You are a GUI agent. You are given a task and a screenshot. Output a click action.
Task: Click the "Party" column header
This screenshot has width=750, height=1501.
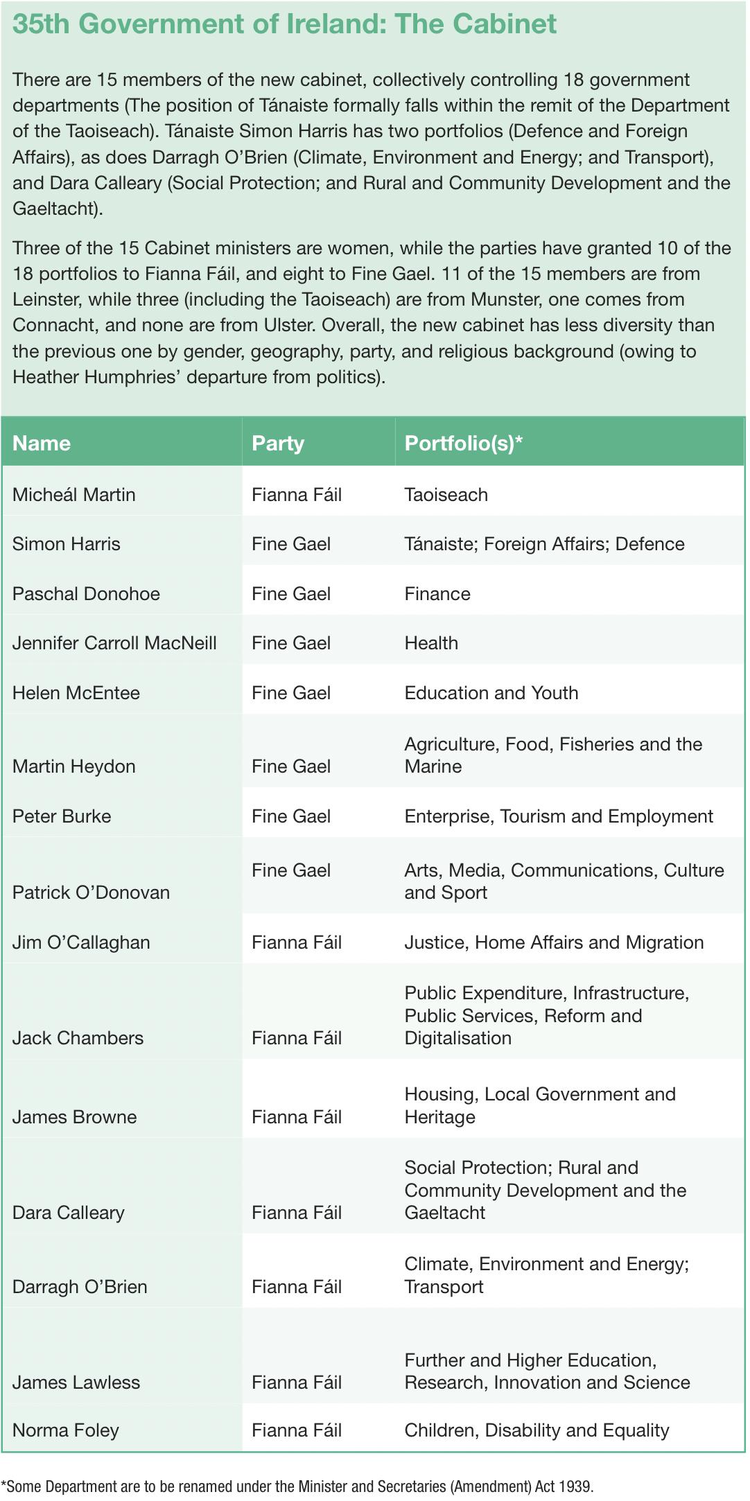click(x=278, y=444)
